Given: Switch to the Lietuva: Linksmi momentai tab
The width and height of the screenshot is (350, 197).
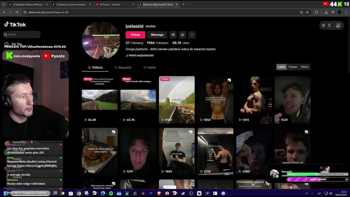Looking at the screenshot, I should click(x=71, y=4).
